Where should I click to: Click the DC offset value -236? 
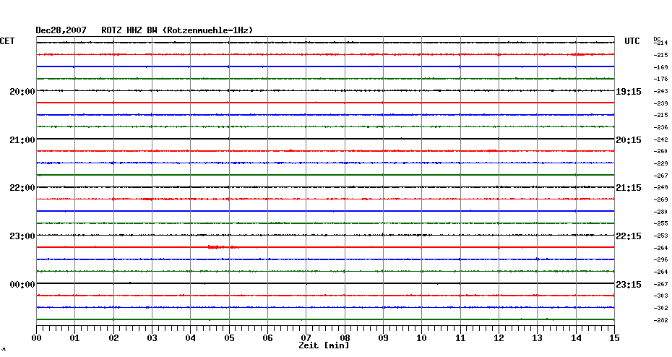(x=660, y=128)
